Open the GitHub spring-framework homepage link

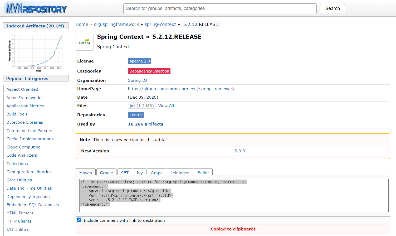click(x=181, y=89)
